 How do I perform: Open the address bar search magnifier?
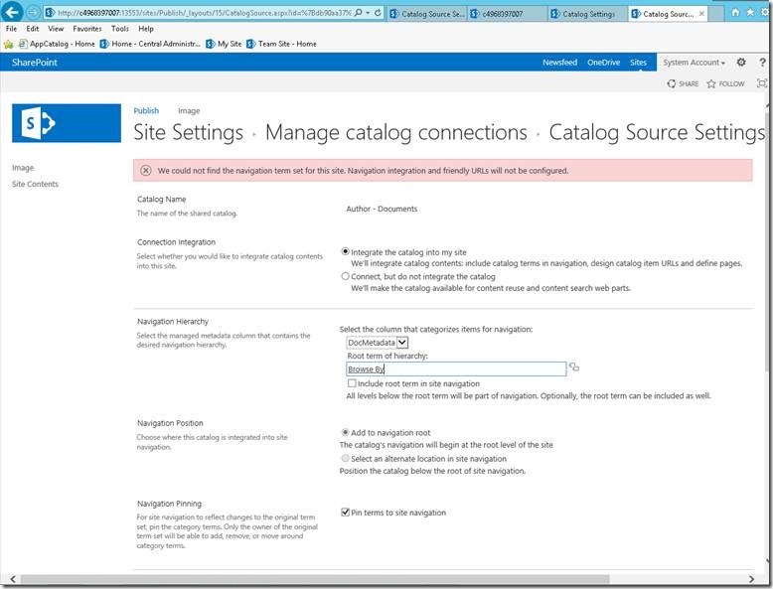pos(359,13)
